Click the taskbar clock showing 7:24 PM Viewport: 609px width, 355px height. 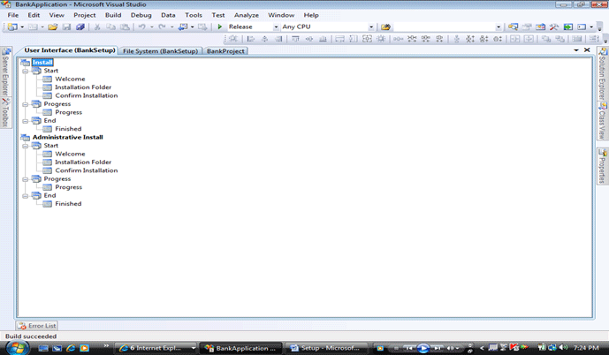pyautogui.click(x=586, y=348)
